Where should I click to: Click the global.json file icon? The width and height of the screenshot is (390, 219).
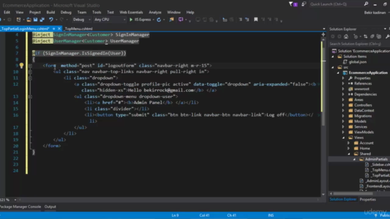pos(345,62)
